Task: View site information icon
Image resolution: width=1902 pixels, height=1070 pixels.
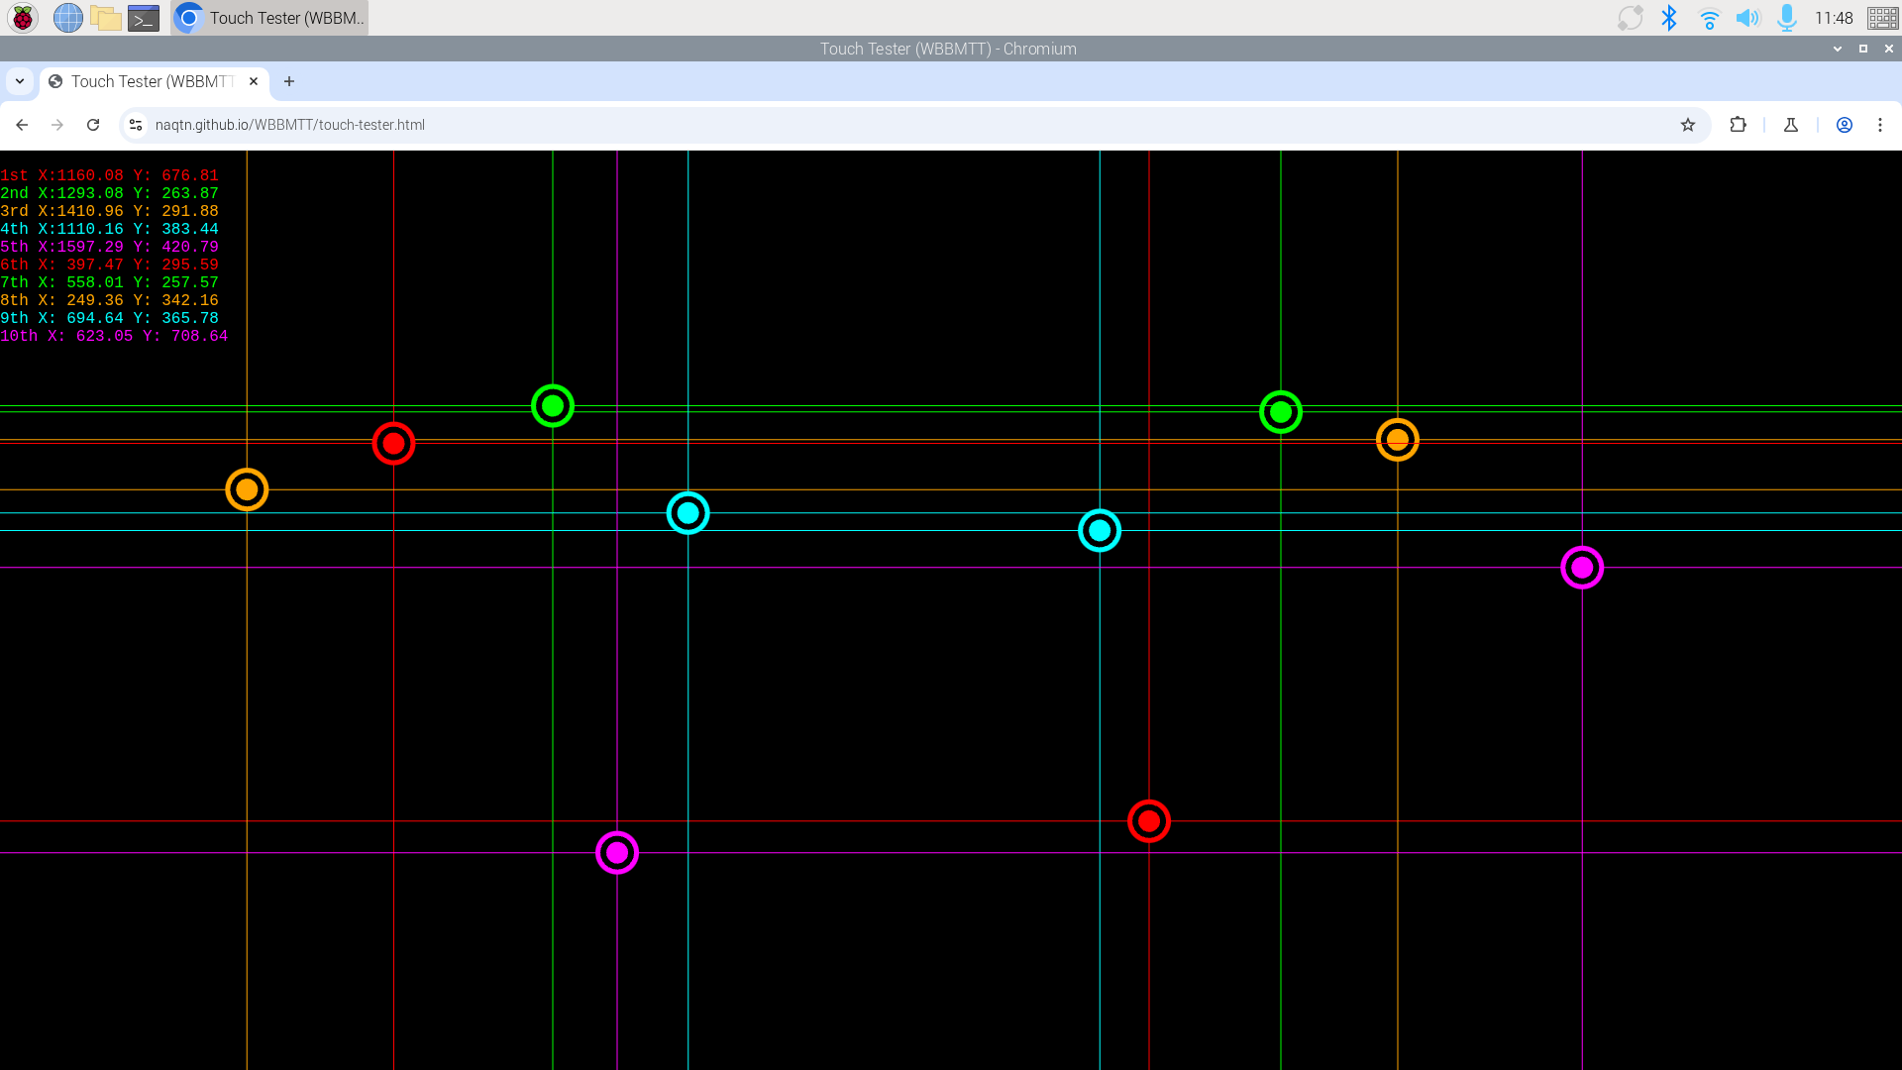Action: click(x=136, y=125)
